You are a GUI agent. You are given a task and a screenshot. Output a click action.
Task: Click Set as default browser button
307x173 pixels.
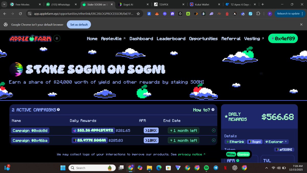(x=79, y=25)
